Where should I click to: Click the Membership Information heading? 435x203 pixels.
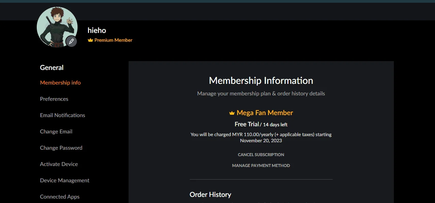pos(261,80)
